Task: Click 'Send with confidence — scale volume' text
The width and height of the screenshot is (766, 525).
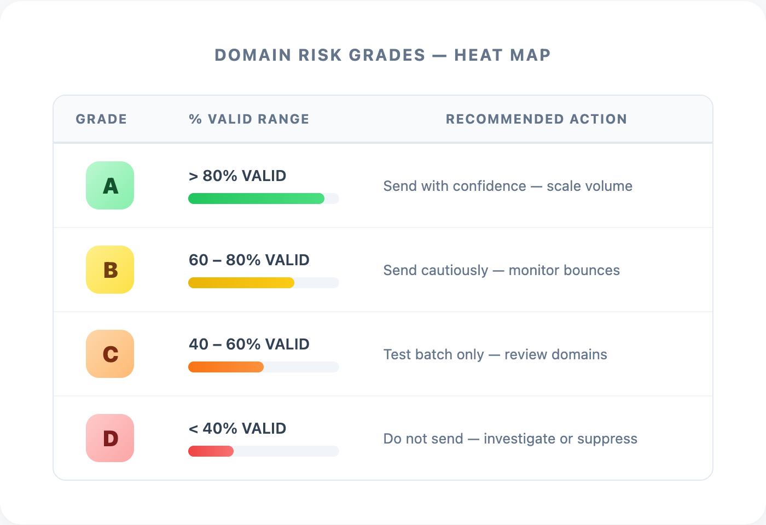Action: click(508, 186)
